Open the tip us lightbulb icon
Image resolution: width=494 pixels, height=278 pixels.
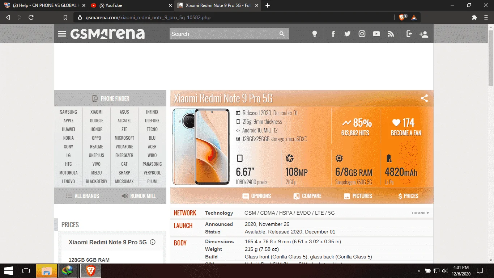pyautogui.click(x=315, y=34)
